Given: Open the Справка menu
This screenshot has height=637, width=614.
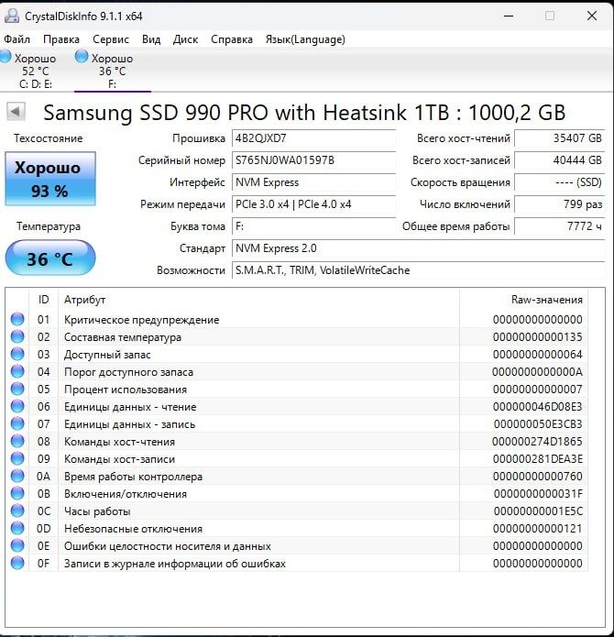Looking at the screenshot, I should (232, 39).
